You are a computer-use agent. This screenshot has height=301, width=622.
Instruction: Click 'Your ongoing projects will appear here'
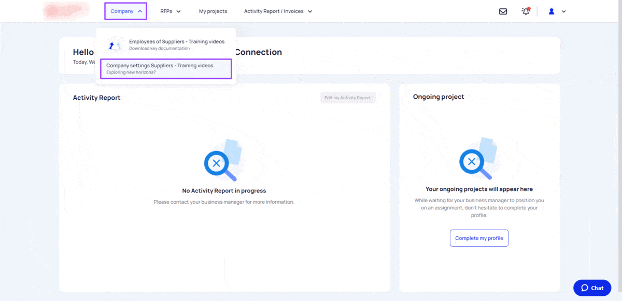pyautogui.click(x=479, y=189)
